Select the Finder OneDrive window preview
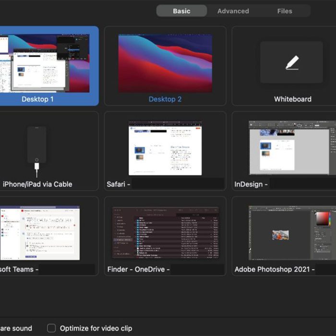Screen dimensions: 336x336 [165, 233]
